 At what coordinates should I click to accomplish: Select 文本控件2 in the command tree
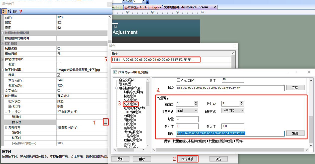coord(131,104)
